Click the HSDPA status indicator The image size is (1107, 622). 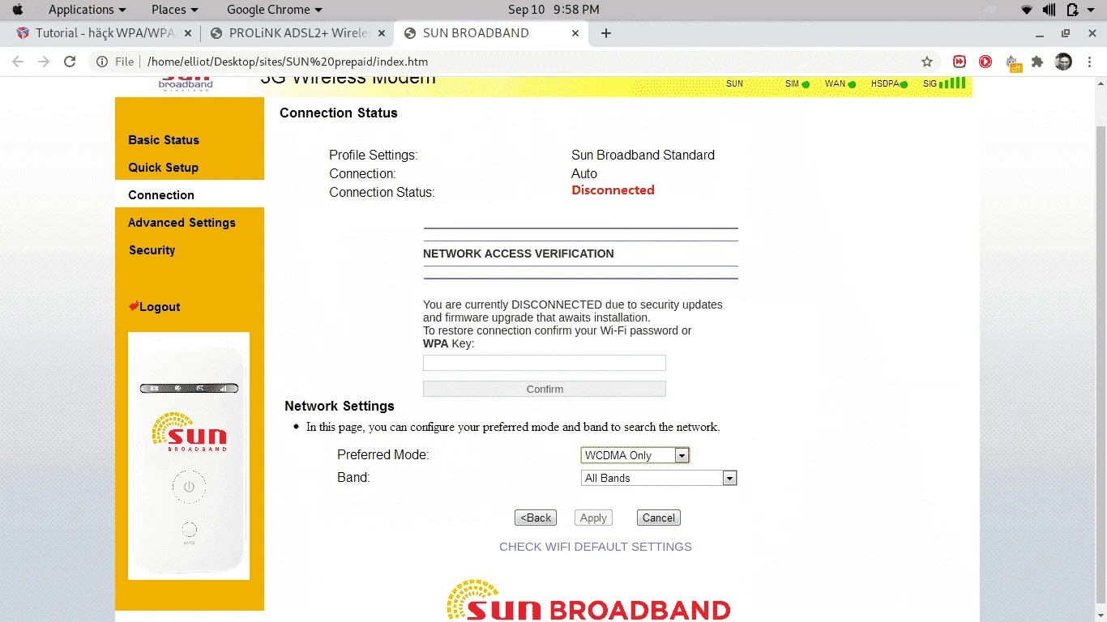(x=889, y=83)
